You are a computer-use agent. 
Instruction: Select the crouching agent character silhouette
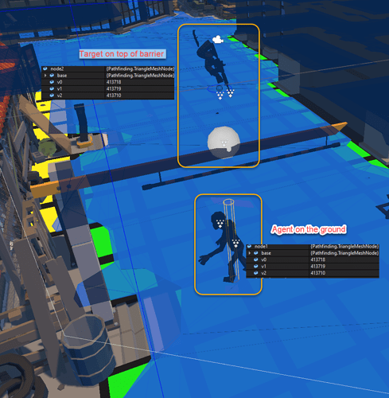(x=223, y=247)
